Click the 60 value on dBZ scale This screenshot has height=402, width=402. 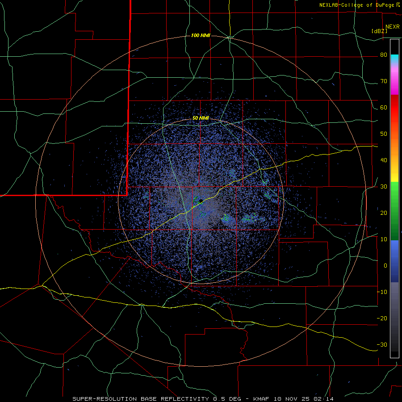click(384, 107)
